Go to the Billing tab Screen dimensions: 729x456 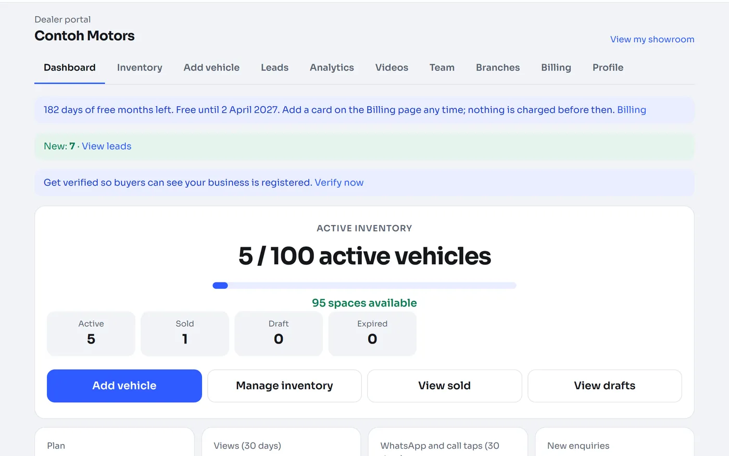pos(556,68)
